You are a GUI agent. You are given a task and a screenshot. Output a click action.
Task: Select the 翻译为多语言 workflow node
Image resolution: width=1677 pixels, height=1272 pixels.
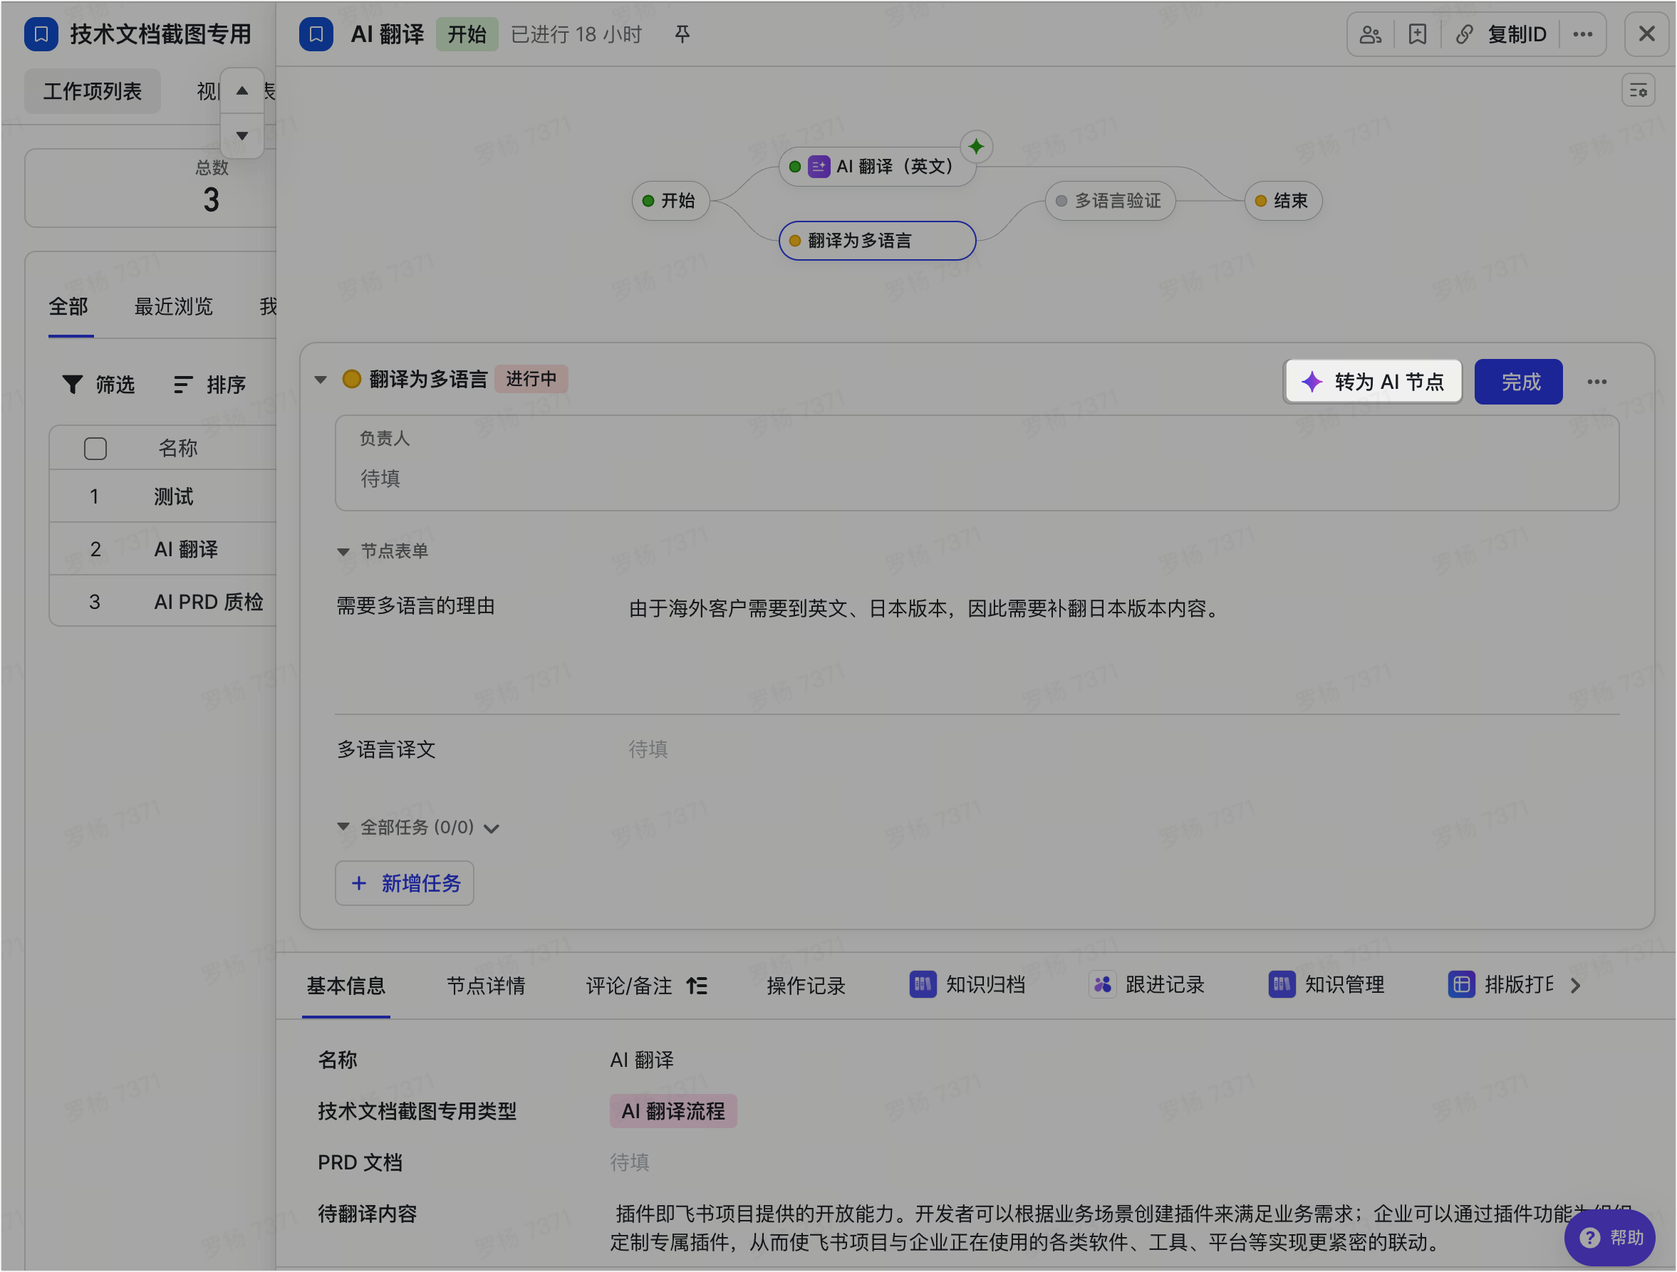(877, 241)
